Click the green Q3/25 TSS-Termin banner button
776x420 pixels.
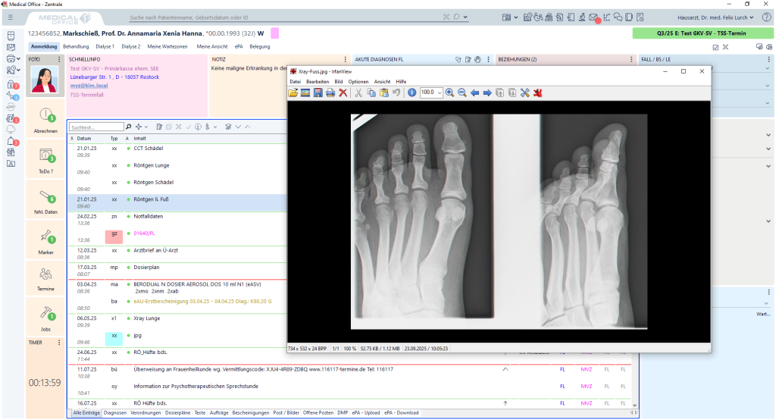pos(701,33)
